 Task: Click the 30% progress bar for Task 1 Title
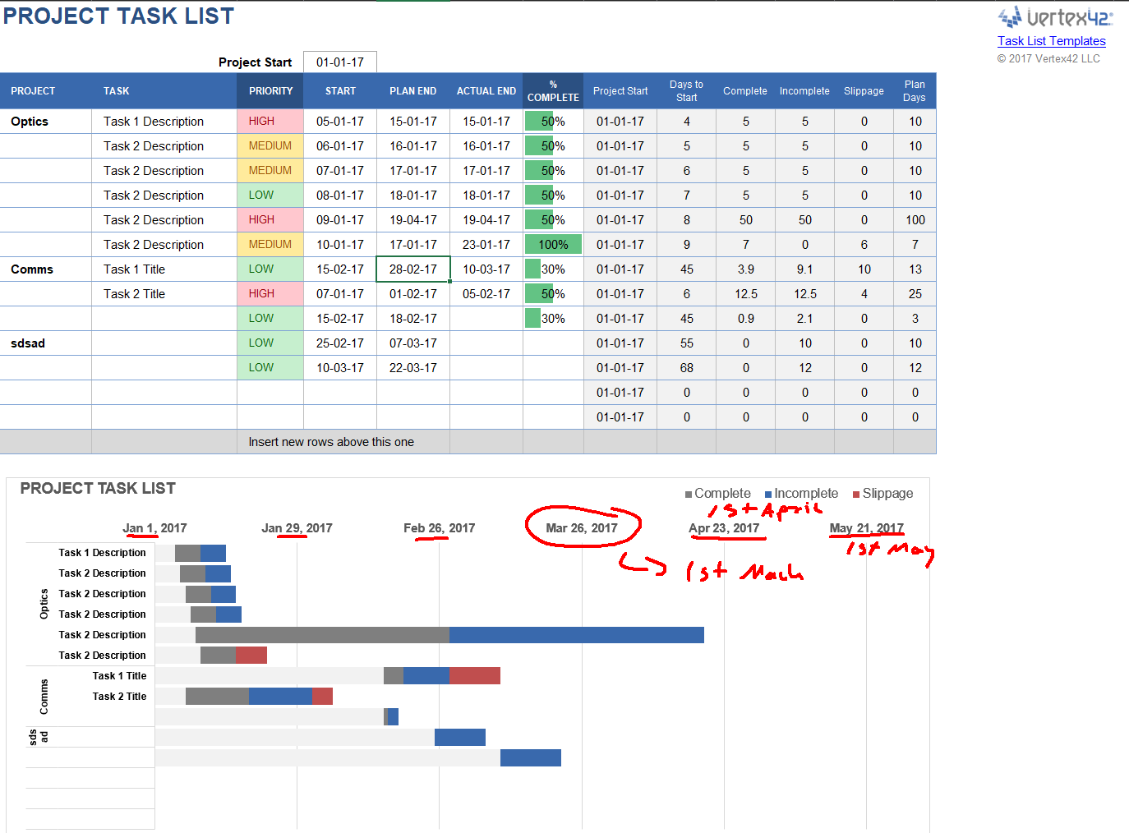point(533,269)
